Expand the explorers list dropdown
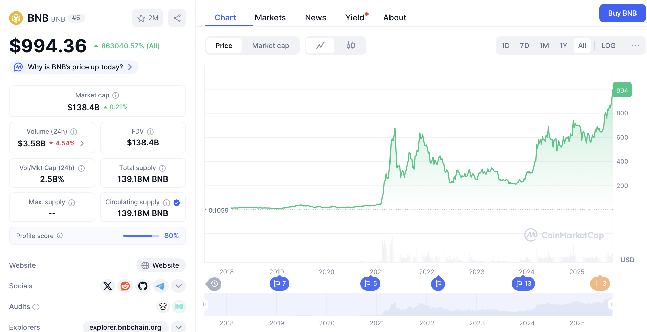This screenshot has width=647, height=332. (x=178, y=327)
